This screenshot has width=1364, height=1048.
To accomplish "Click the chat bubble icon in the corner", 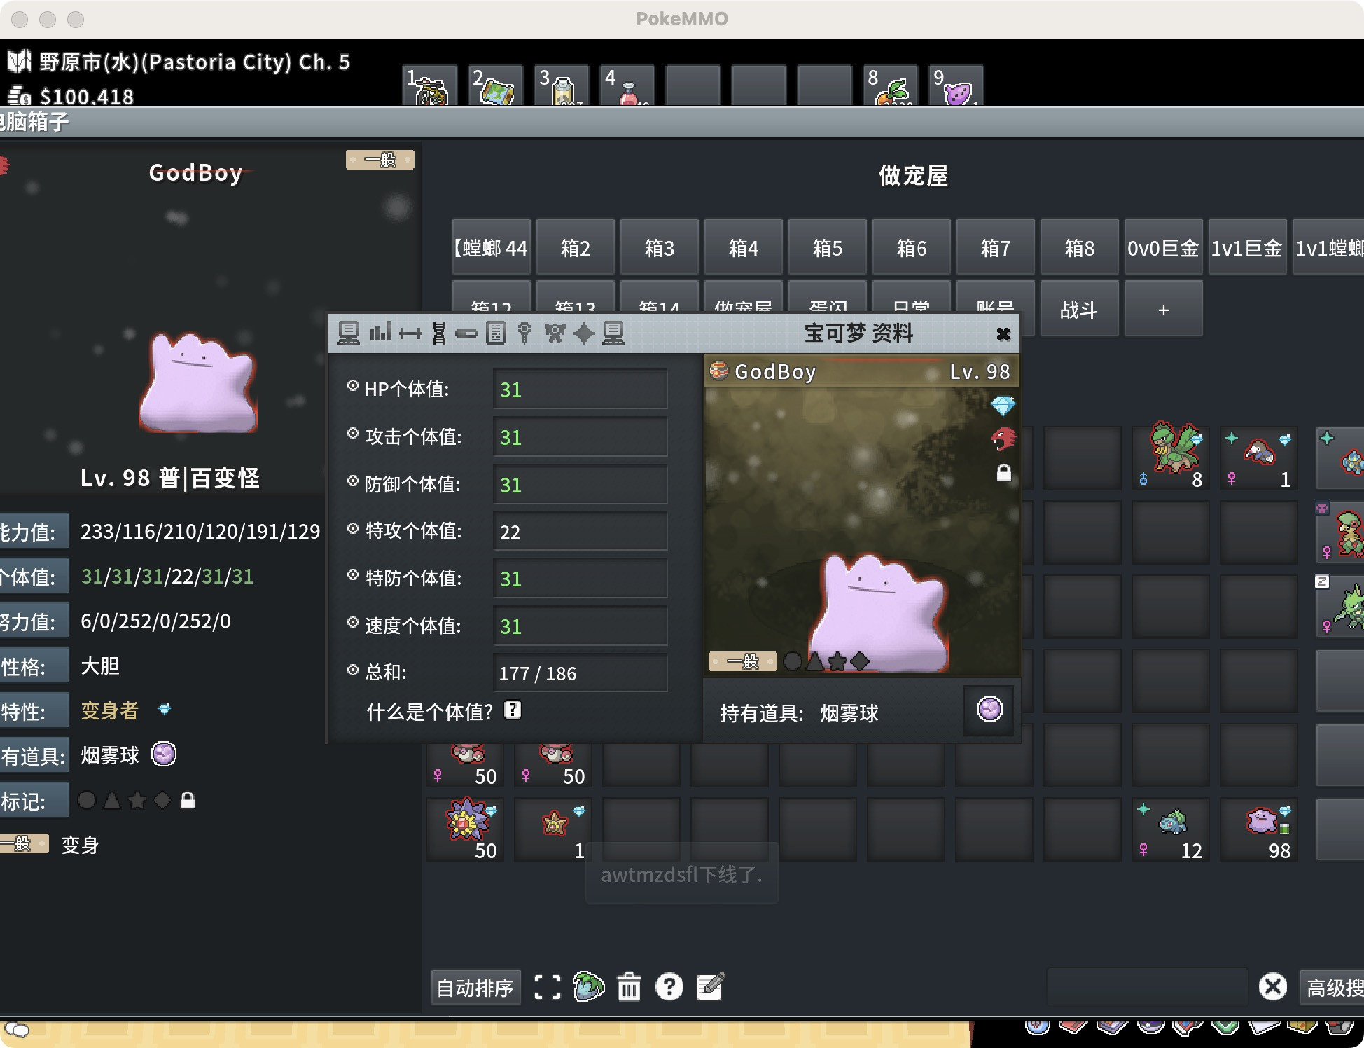I will [17, 1029].
